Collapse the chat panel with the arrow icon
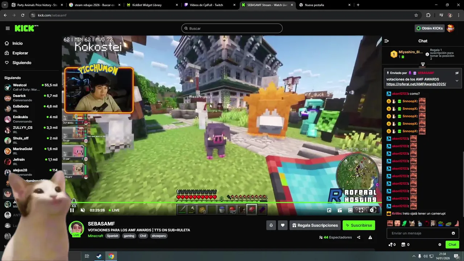 386,41
